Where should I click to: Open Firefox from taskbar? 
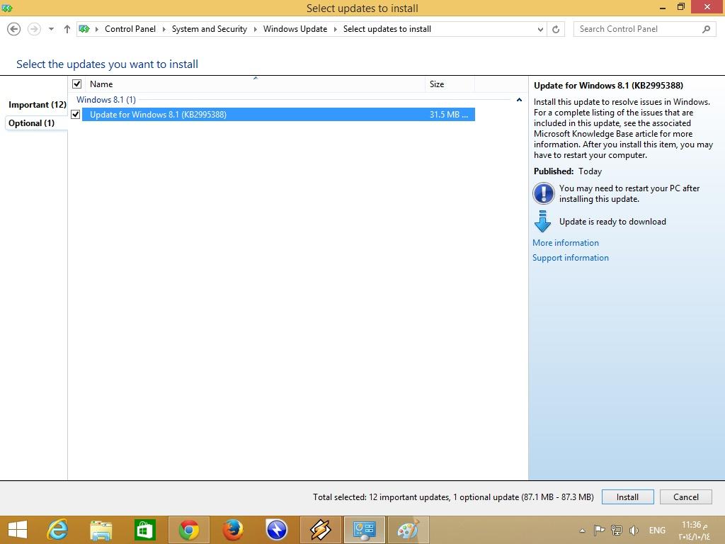[232, 530]
